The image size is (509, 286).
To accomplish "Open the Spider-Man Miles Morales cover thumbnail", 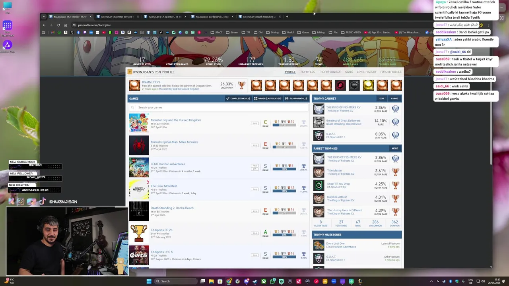I will tap(139, 145).
